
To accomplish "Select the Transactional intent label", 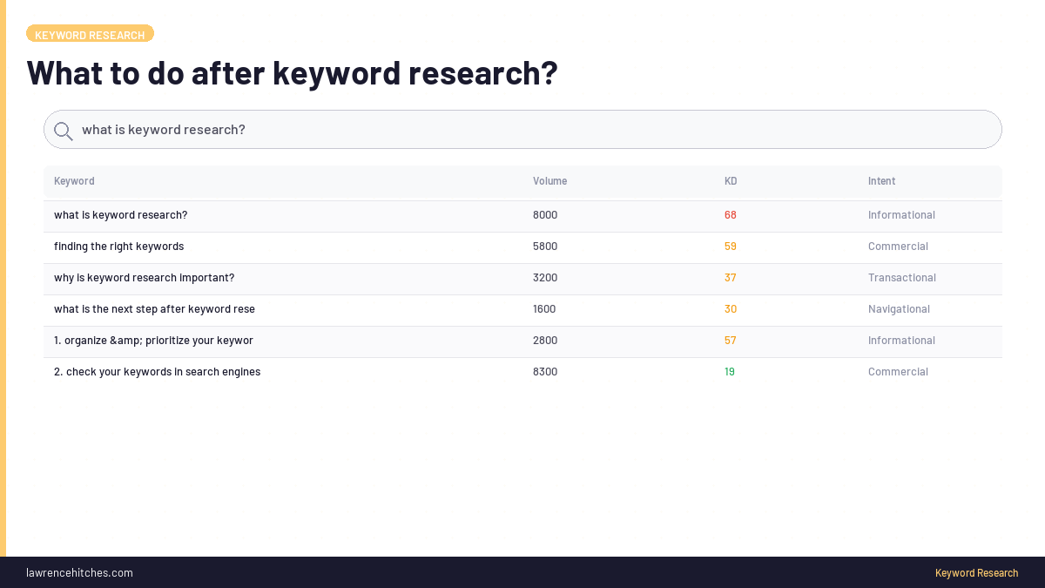I will tap(902, 277).
